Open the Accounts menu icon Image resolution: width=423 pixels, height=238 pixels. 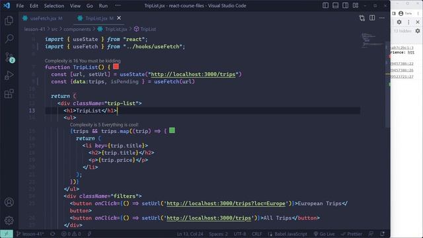point(9,202)
